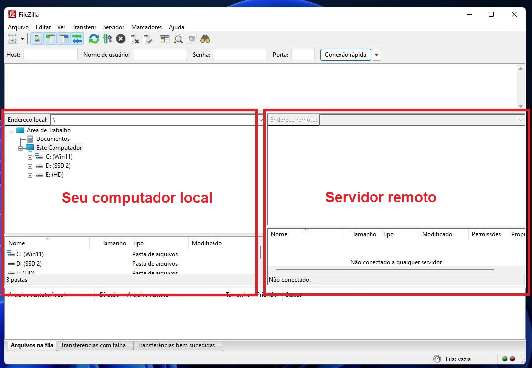
Task: Sort local files by Tamanho column
Action: pos(109,243)
